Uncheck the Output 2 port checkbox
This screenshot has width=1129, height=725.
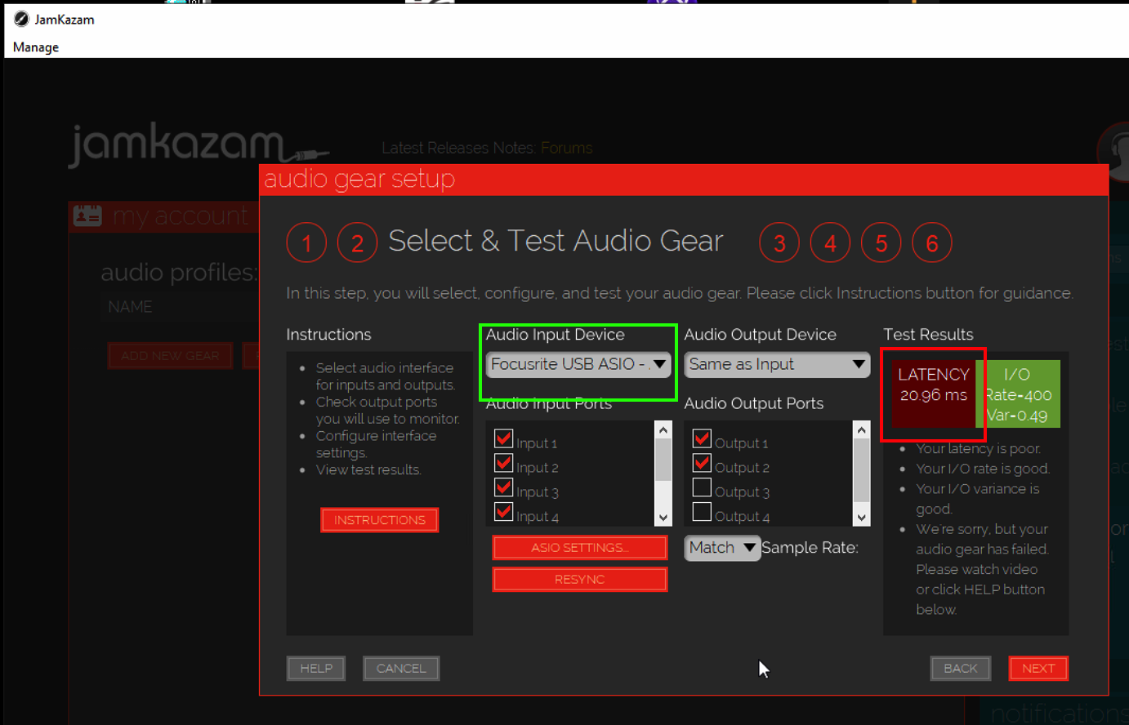click(x=702, y=463)
